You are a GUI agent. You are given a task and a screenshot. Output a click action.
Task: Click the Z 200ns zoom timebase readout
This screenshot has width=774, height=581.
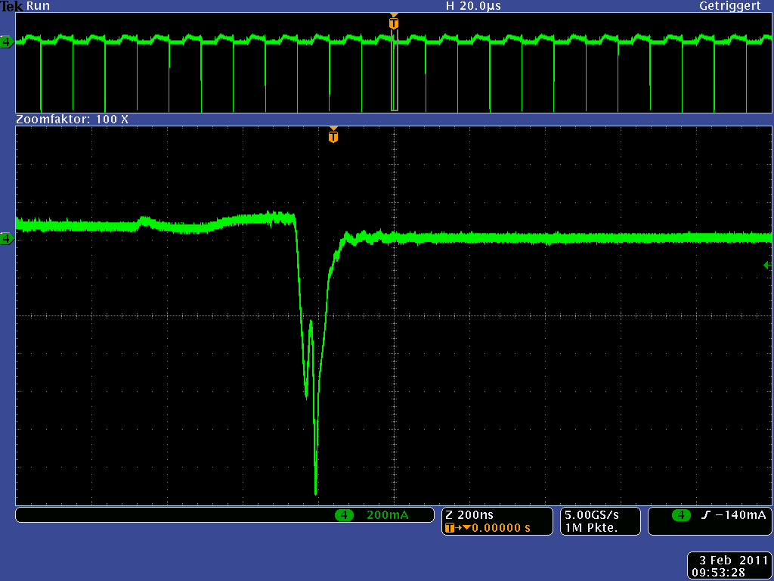(x=469, y=515)
